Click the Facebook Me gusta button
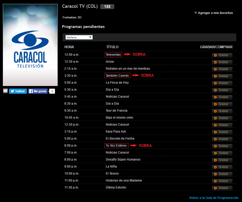This screenshot has height=202, width=242. tap(38, 91)
